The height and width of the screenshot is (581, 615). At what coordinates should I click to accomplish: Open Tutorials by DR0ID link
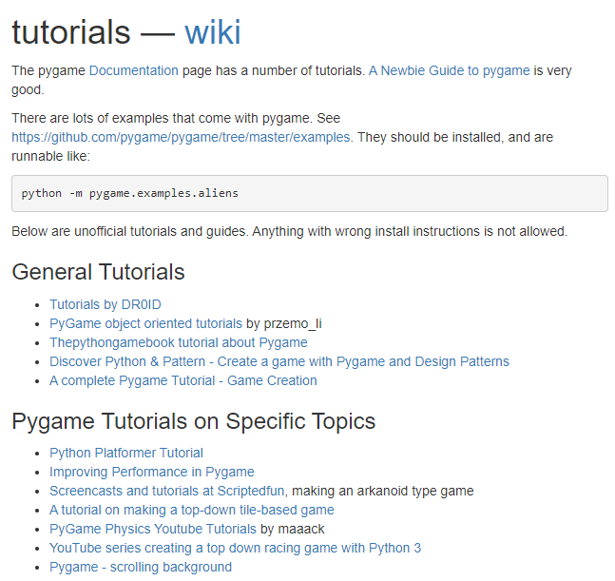106,304
